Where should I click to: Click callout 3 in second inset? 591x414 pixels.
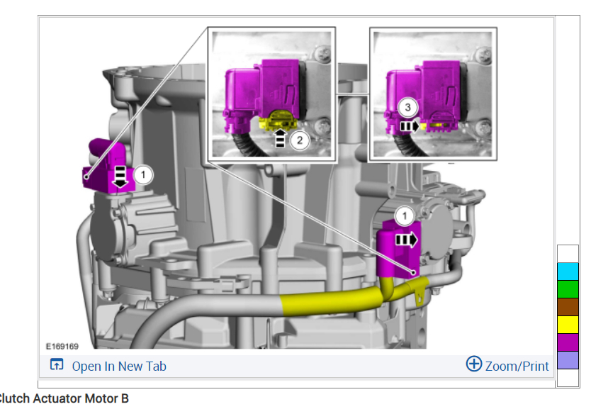point(408,108)
